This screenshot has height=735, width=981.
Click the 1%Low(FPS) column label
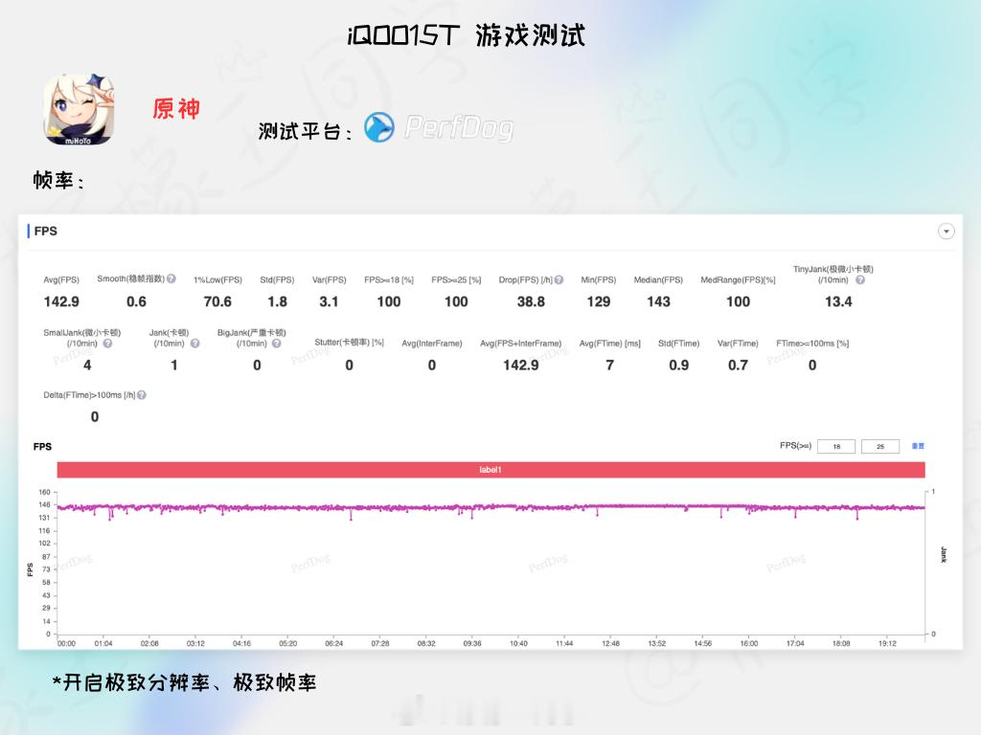217,280
